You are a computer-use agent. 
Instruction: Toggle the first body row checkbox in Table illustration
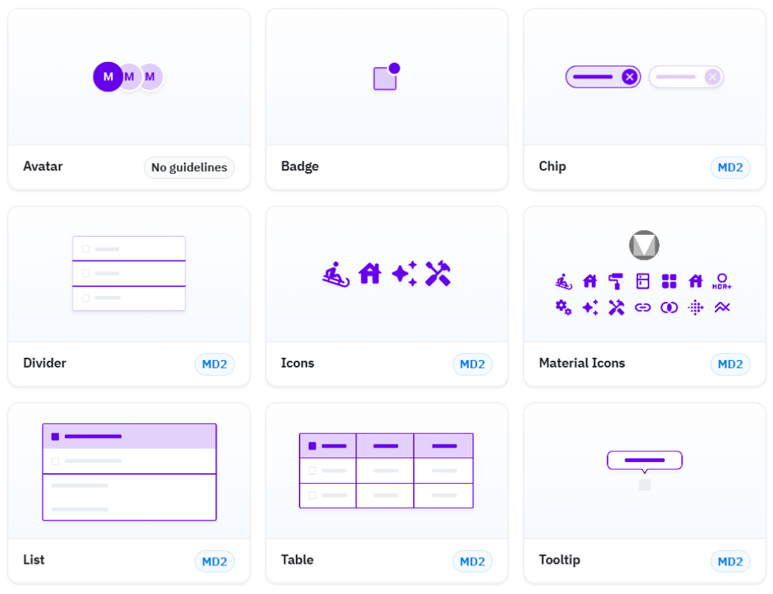312,471
